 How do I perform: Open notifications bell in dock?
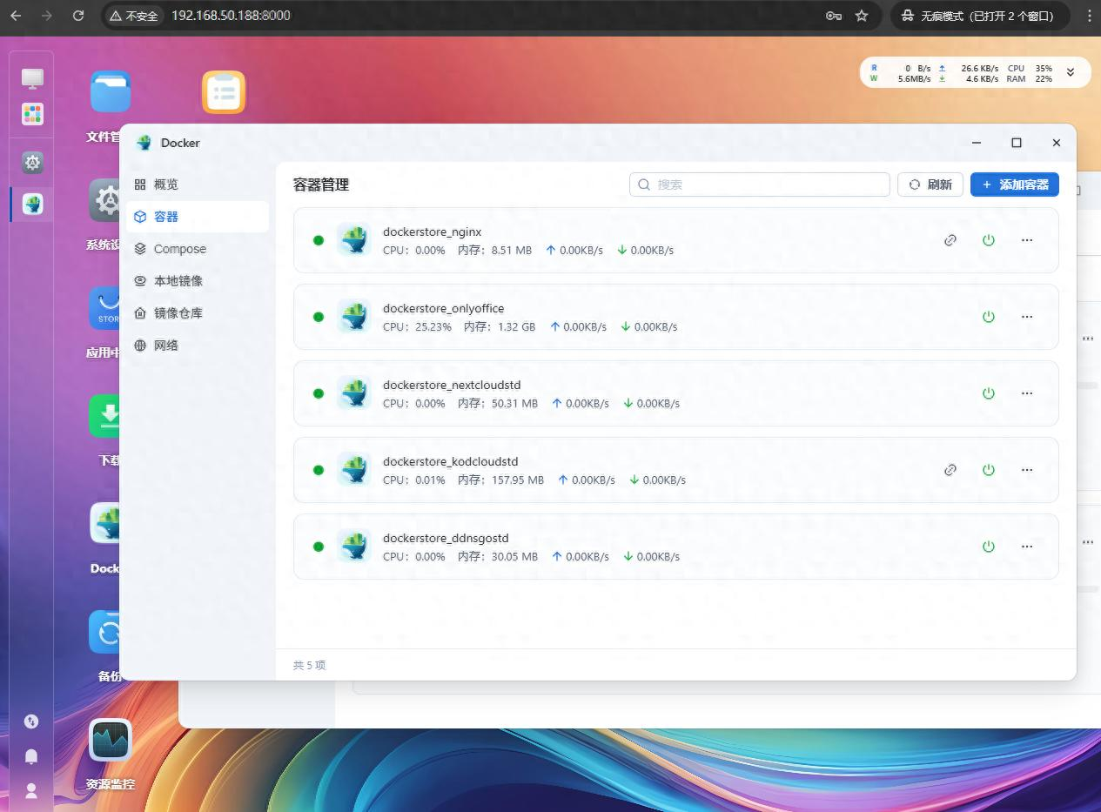pos(31,756)
